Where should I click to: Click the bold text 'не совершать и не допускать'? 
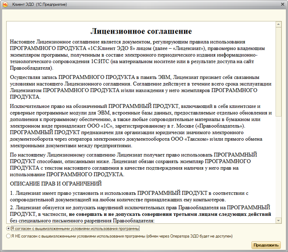[x=105, y=214]
